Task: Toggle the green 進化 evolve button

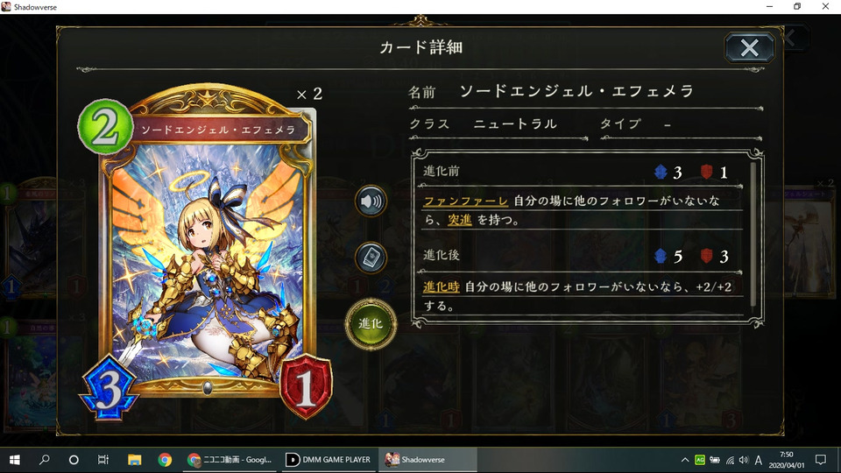Action: (x=371, y=324)
